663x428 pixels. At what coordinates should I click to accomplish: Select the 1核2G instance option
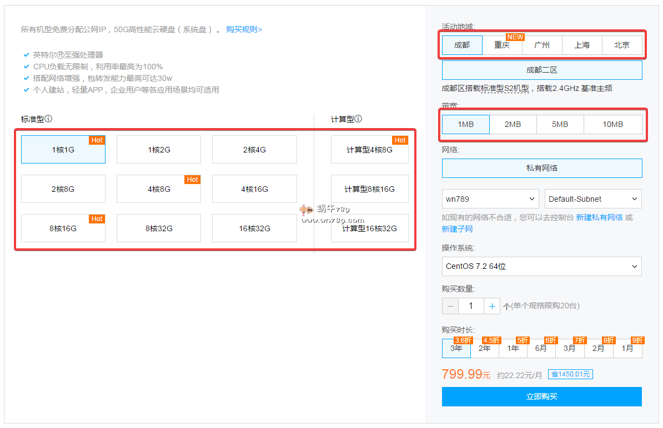coord(159,150)
